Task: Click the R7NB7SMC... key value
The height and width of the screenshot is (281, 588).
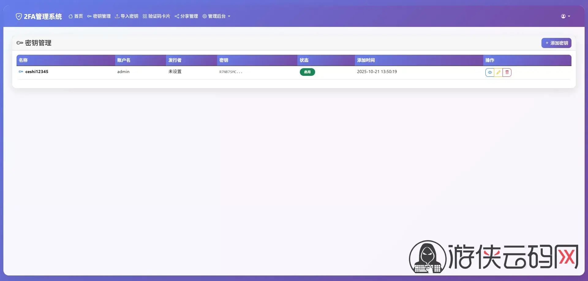Action: pos(231,72)
